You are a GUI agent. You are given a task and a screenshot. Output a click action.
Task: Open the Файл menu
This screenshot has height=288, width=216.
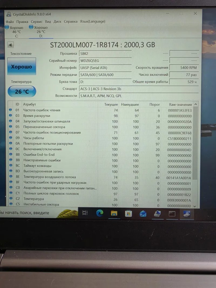tap(10, 22)
